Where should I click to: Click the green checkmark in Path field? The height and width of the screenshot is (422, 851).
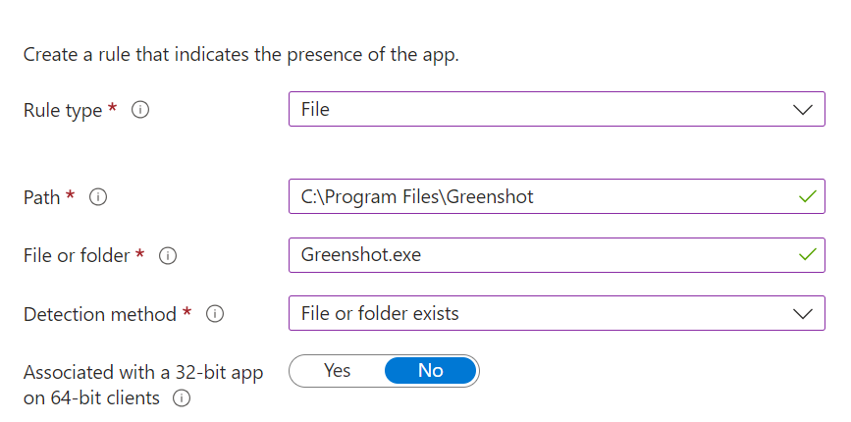coord(808,196)
